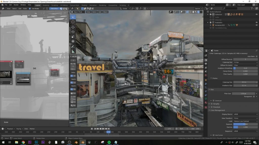Open Spotify from the taskbar
The image size is (259, 145).
(109, 142)
